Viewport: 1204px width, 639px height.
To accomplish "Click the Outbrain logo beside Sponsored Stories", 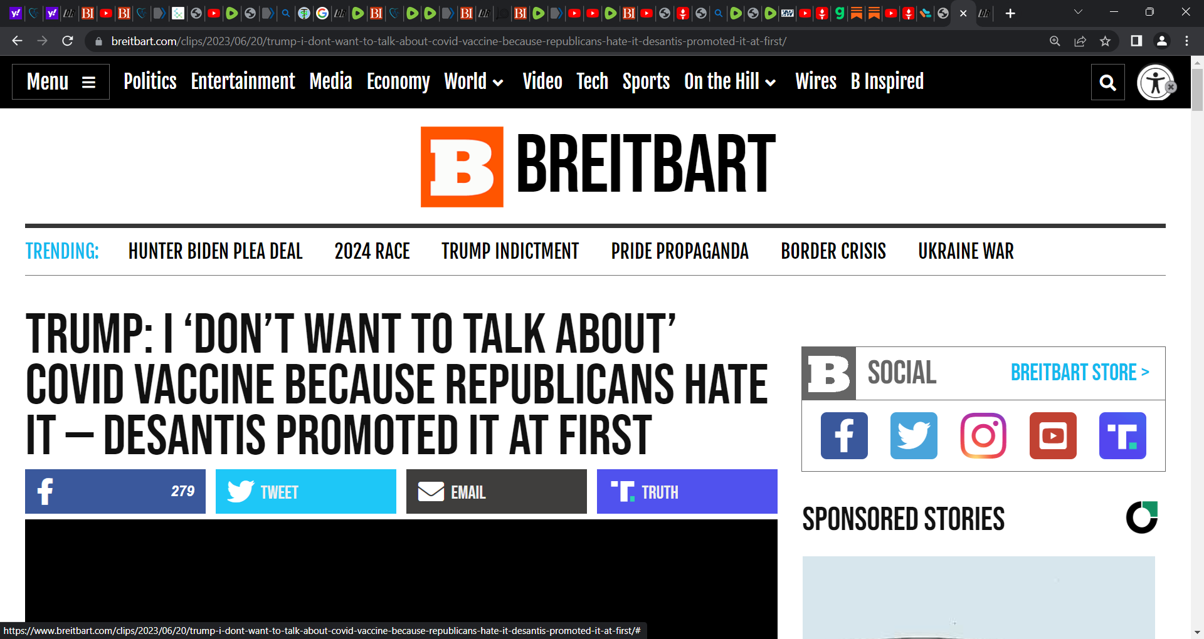I will (1142, 517).
